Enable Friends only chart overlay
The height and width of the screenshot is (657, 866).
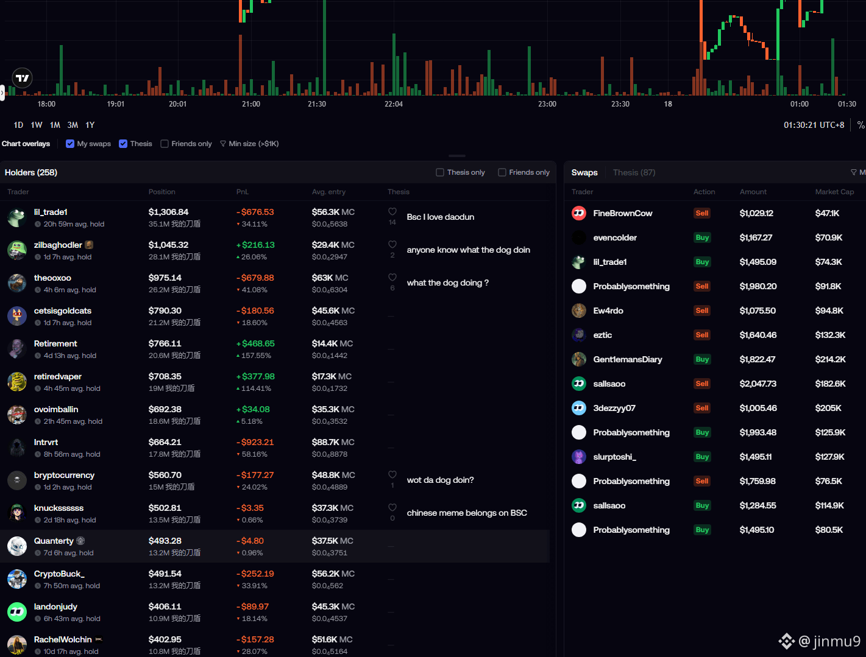coord(165,144)
